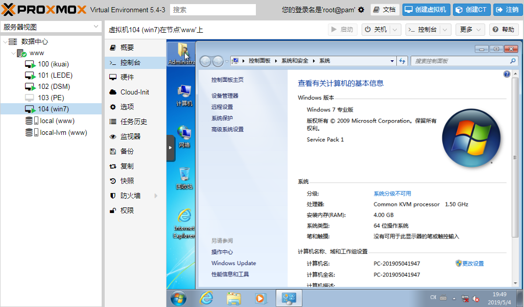
Task: Open the login user settings gear icon
Action: (x=361, y=10)
